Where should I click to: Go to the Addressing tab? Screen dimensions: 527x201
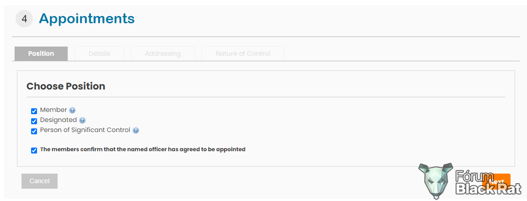pos(163,54)
